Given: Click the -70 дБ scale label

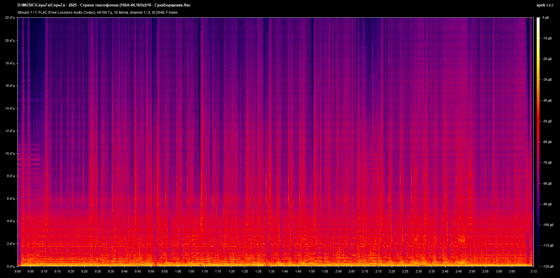Looking at the screenshot, I should coord(547,163).
